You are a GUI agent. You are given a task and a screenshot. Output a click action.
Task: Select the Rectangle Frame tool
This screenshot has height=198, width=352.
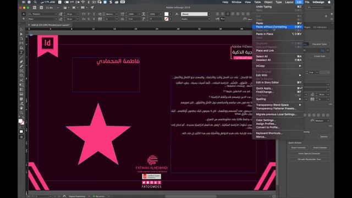point(21,71)
